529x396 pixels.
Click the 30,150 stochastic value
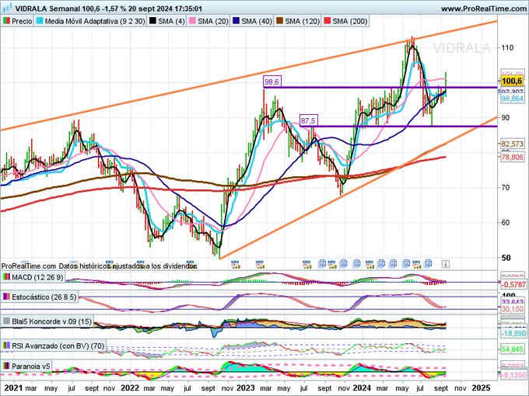pos(512,309)
